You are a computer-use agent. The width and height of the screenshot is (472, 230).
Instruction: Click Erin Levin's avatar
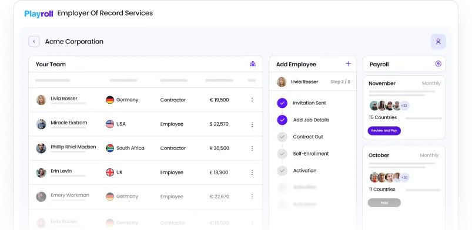pyautogui.click(x=41, y=172)
